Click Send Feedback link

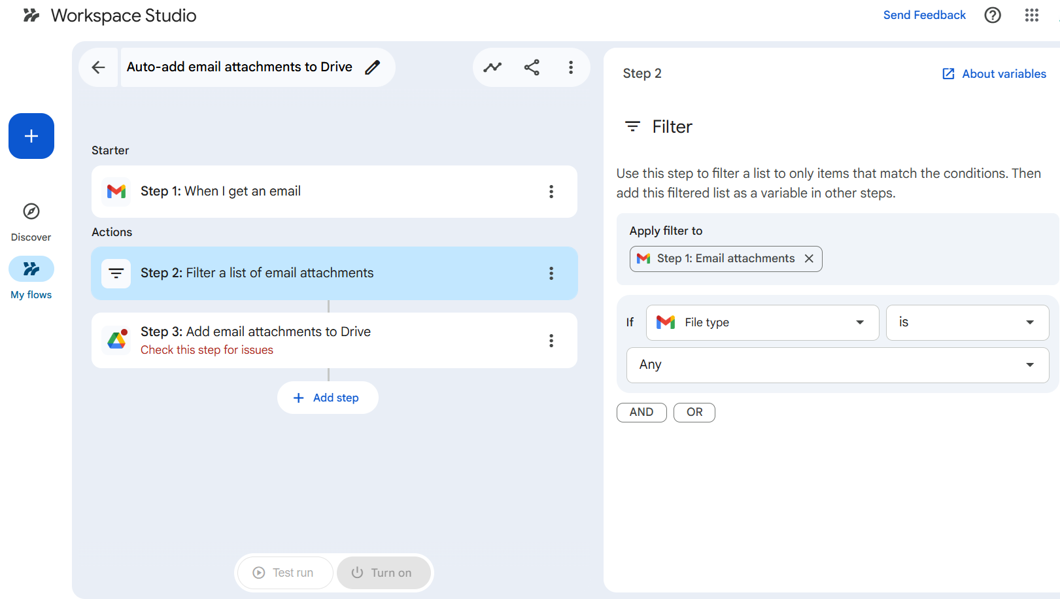click(924, 15)
